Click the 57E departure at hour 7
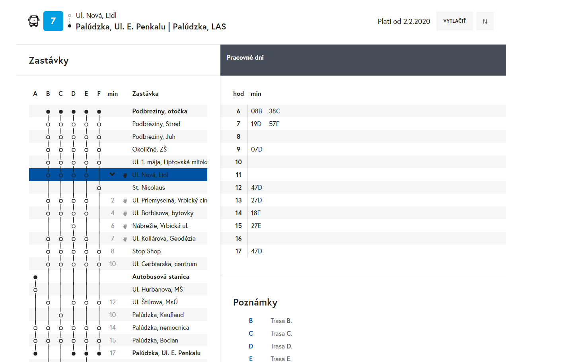Image resolution: width=563 pixels, height=362 pixels. pyautogui.click(x=274, y=124)
